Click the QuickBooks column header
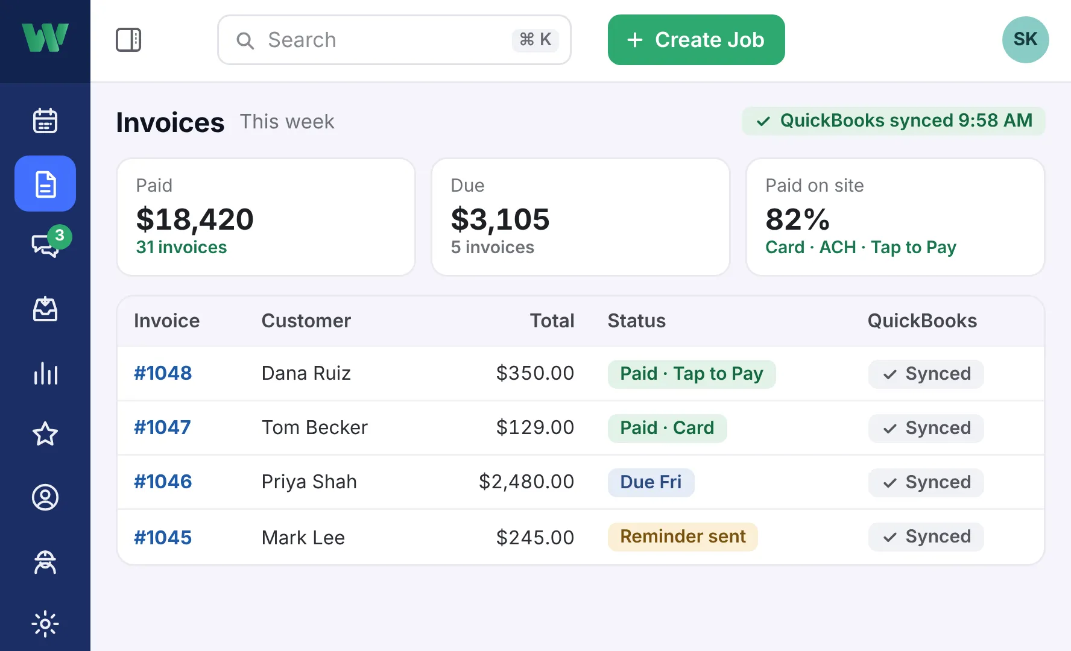This screenshot has width=1071, height=651. point(922,321)
